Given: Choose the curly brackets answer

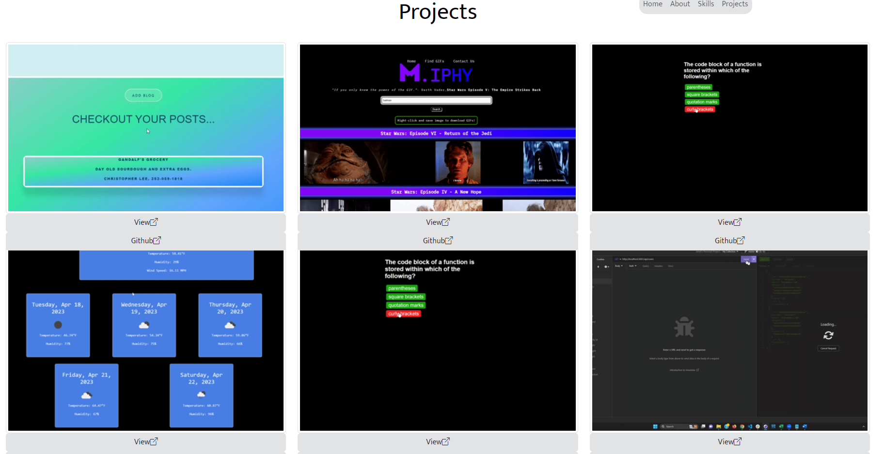Looking at the screenshot, I should pos(403,313).
